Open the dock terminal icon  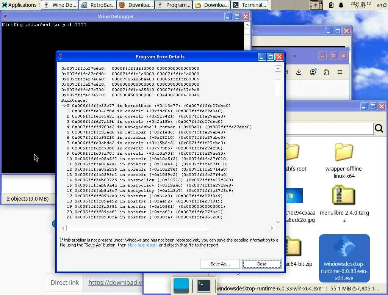pyautogui.click(x=203, y=286)
